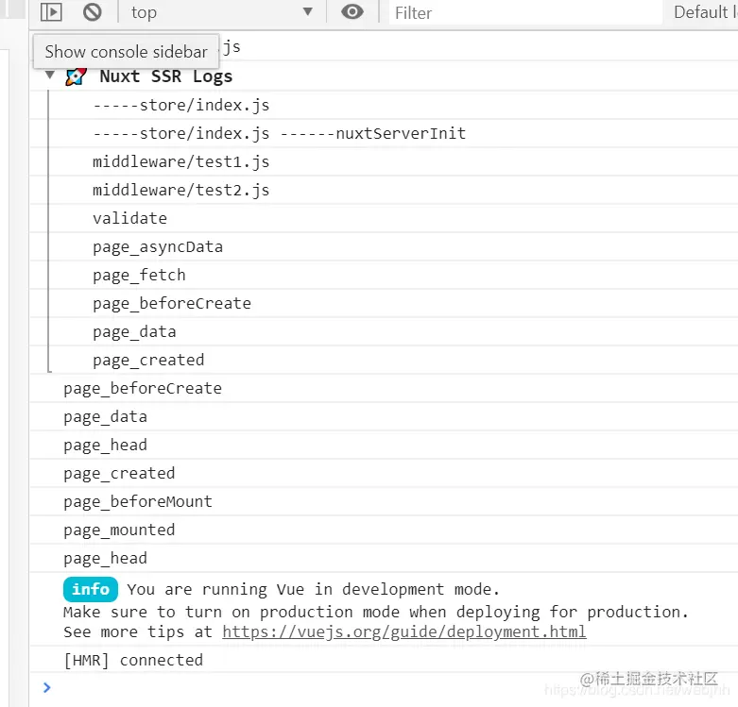The width and height of the screenshot is (738, 707).
Task: Open the vuejs.org deployment guide link
Action: pyautogui.click(x=404, y=631)
